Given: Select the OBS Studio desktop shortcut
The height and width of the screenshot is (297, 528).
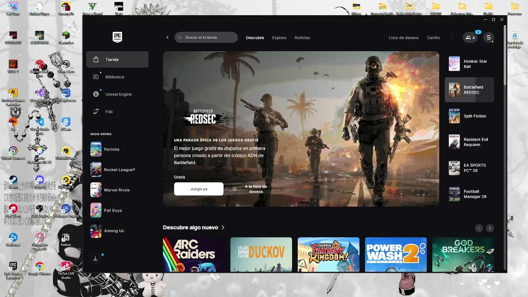Looking at the screenshot, I should point(39,210).
